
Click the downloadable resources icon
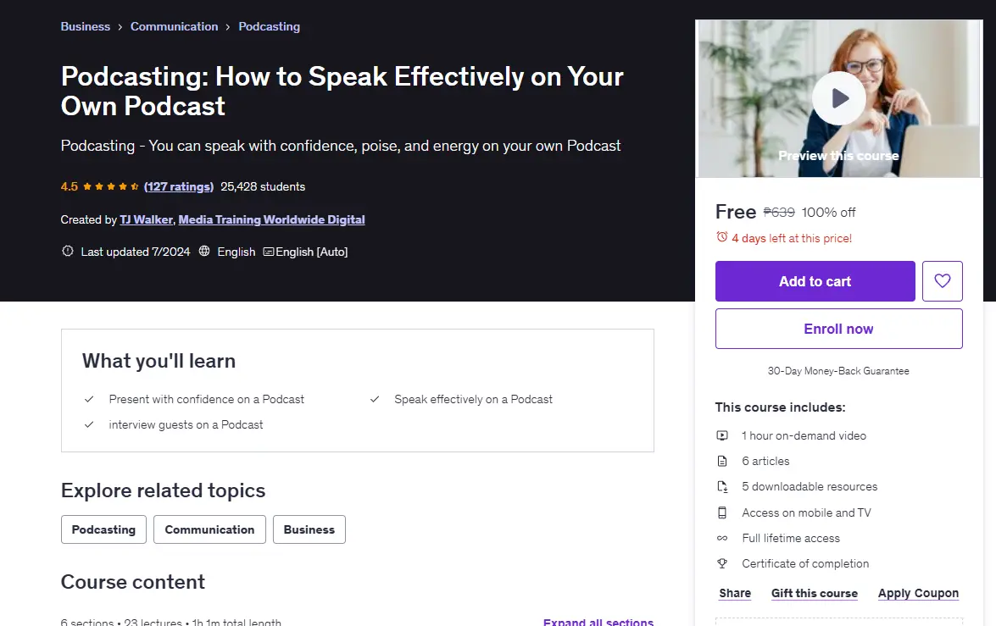(x=722, y=486)
